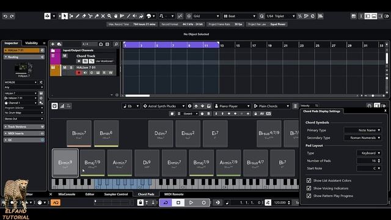The width and height of the screenshot is (391, 220).
Task: Open the Pad Layout Type Keyboard dropdown
Action: coord(369,153)
